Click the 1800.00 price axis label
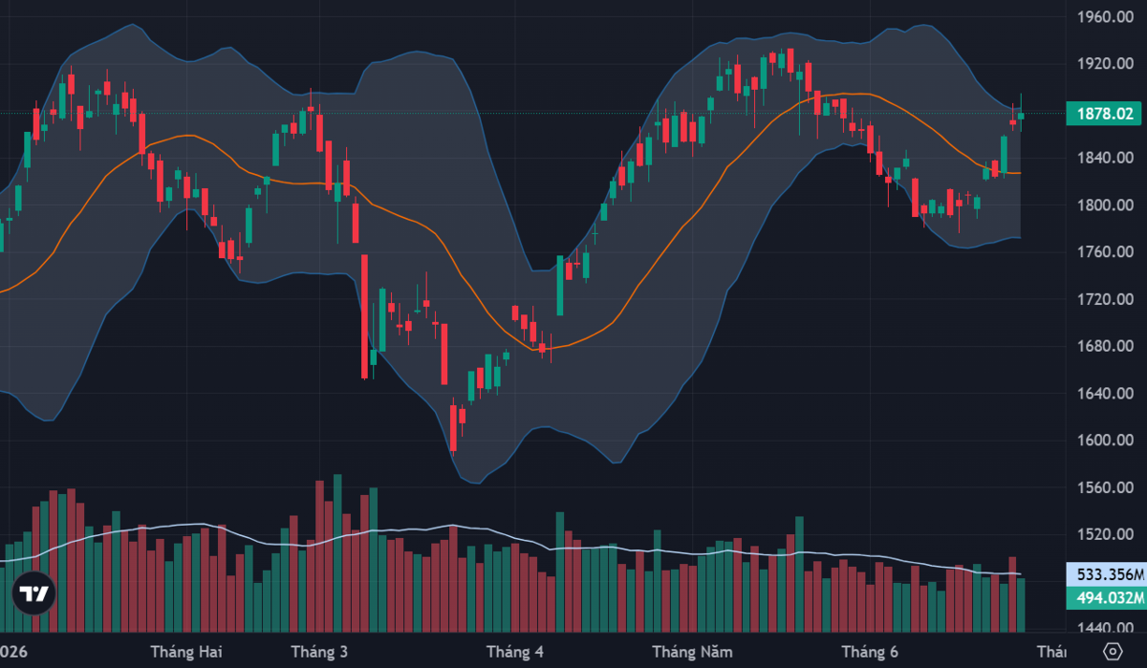Viewport: 1147px width, 668px height. click(1104, 205)
